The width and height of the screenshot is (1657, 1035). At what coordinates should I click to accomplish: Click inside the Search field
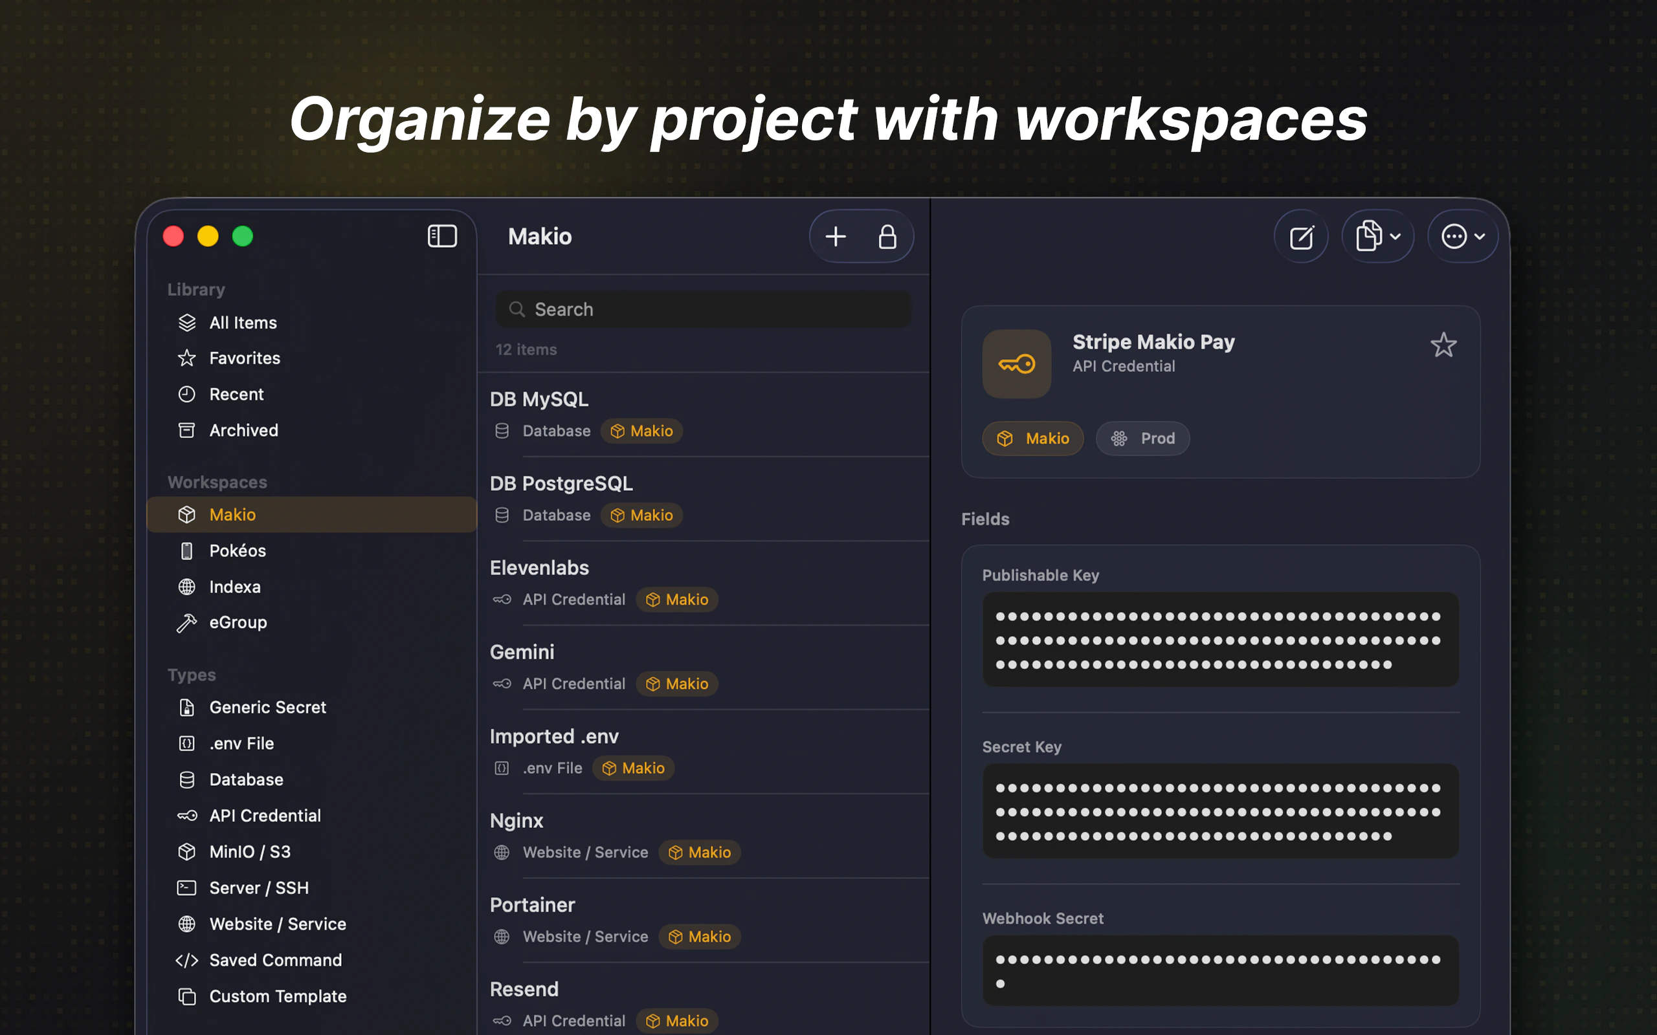(x=702, y=309)
